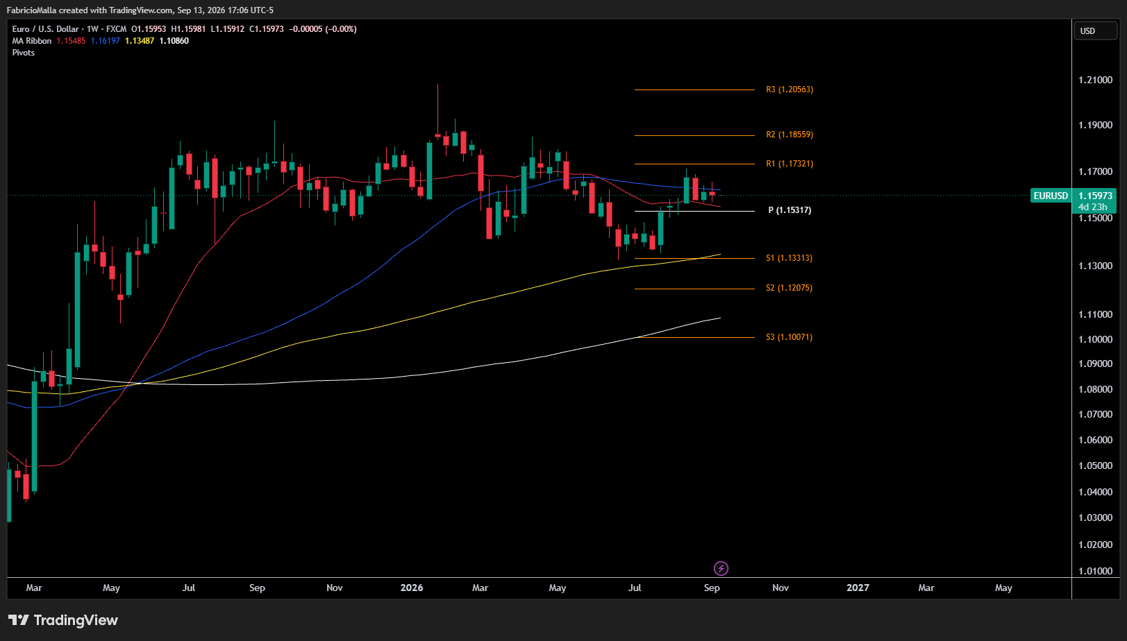Click the EURUSD price label tag

tap(1050, 196)
